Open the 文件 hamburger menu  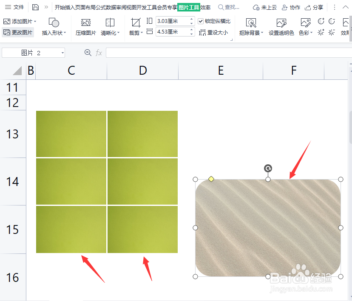tap(14, 7)
